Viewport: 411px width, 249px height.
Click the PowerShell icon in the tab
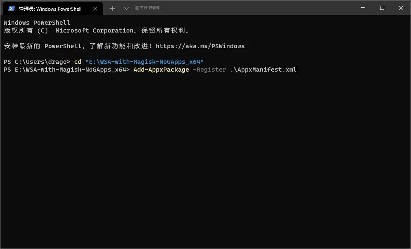point(12,9)
